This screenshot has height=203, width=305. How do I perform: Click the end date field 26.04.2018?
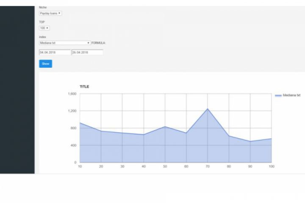tap(87, 52)
